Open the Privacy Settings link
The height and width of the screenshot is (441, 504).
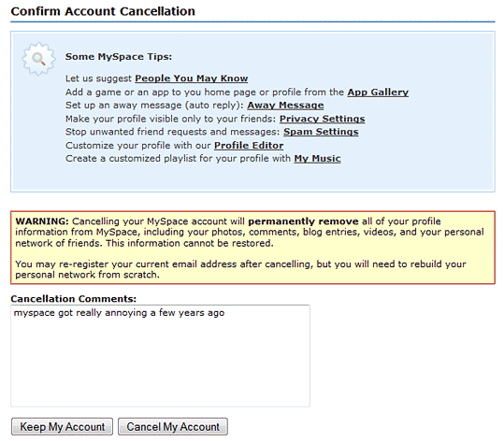pyautogui.click(x=322, y=119)
